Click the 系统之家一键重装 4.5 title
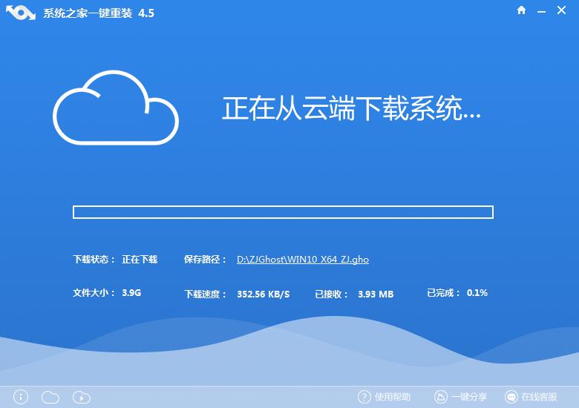This screenshot has height=408, width=579. pos(99,13)
